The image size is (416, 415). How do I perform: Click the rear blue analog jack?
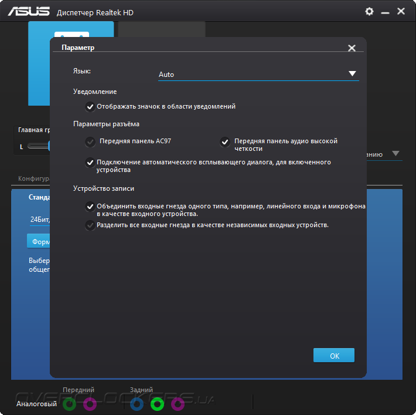137,404
